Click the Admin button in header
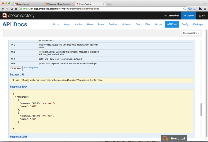 point(189,16)
